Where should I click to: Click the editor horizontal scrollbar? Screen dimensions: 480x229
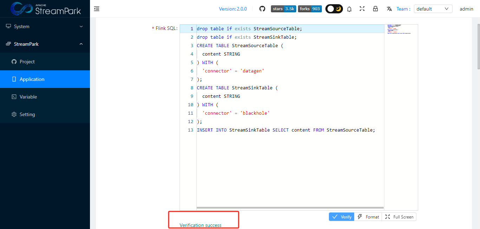tap(290, 208)
